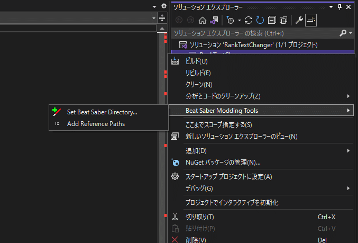358x243 pixels.
Task: Click the Back navigation arrow in Solution Explorer
Action: (179, 20)
